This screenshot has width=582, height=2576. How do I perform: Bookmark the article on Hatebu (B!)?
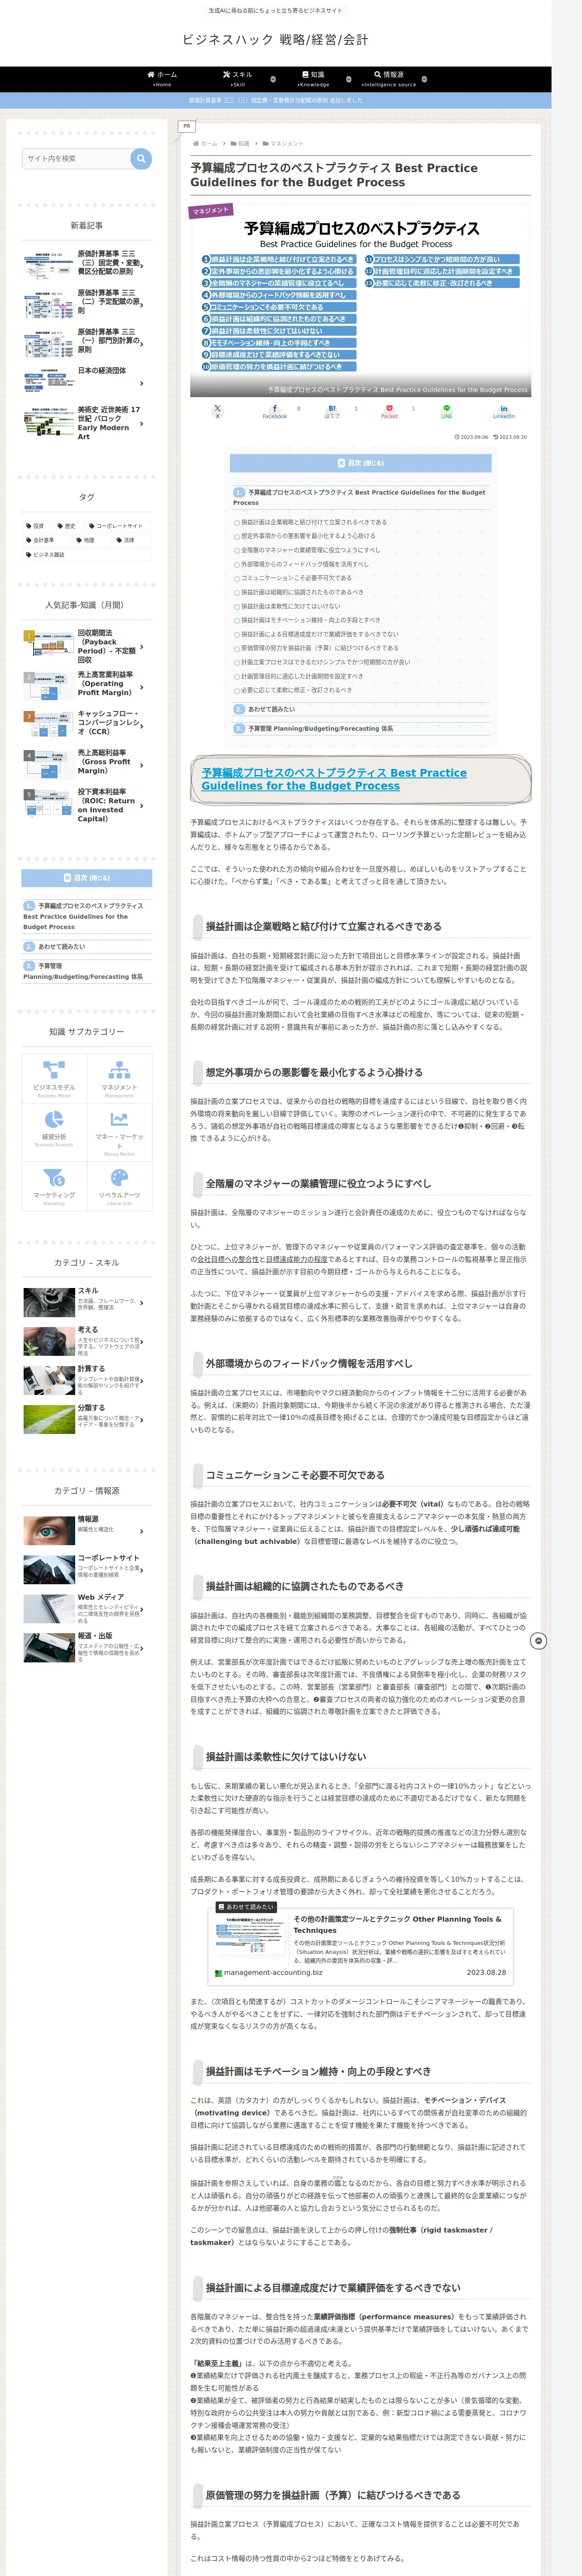pos(332,411)
